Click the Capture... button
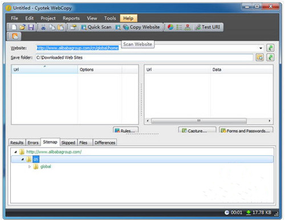This screenshot has height=220, width=285. [x=197, y=130]
